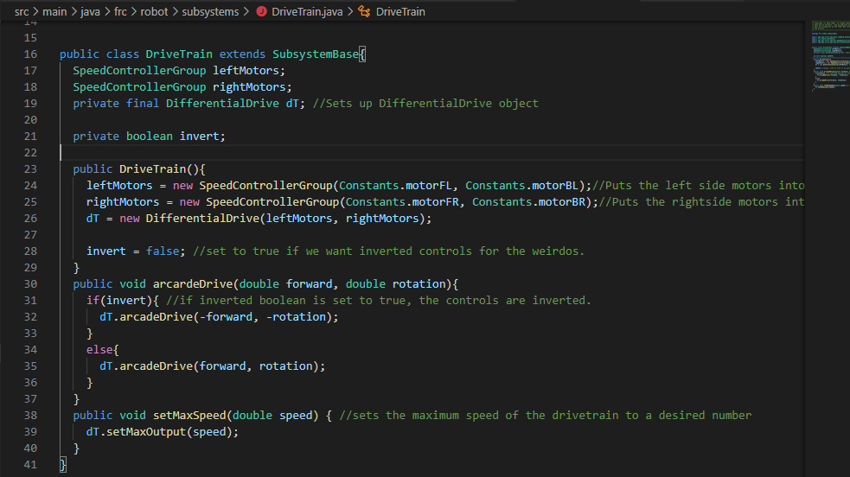Open the 'java' breadcrumb folder

90,11
